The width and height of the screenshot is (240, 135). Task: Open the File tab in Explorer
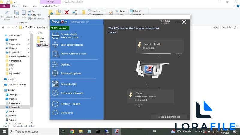click(x=5, y=6)
